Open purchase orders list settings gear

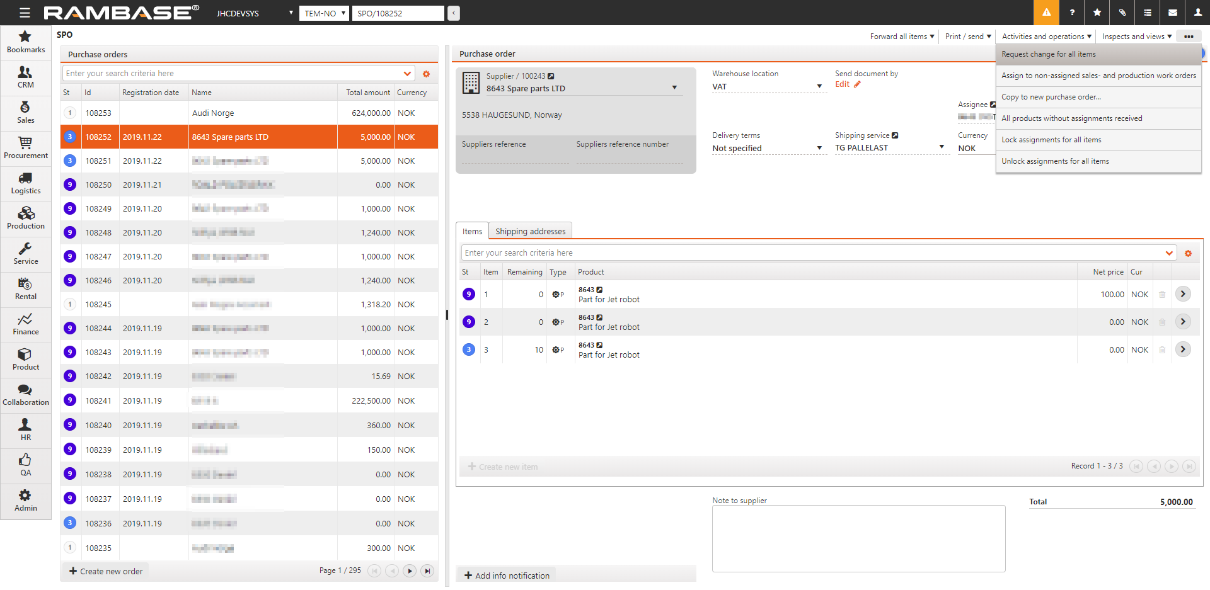click(x=426, y=74)
